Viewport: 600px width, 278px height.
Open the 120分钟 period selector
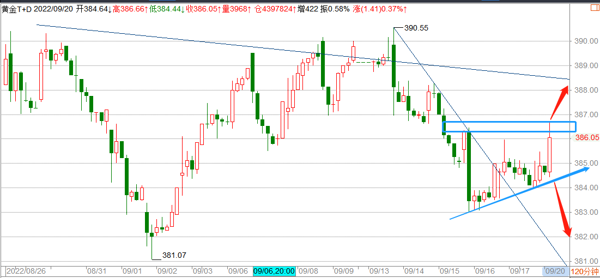pos(585,272)
